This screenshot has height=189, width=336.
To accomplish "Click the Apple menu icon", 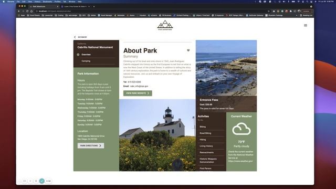I will point(4,2).
